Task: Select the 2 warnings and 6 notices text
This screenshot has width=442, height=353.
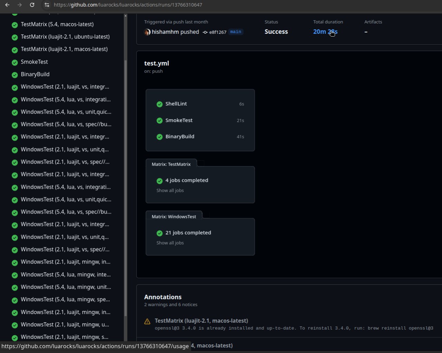Action: click(171, 305)
